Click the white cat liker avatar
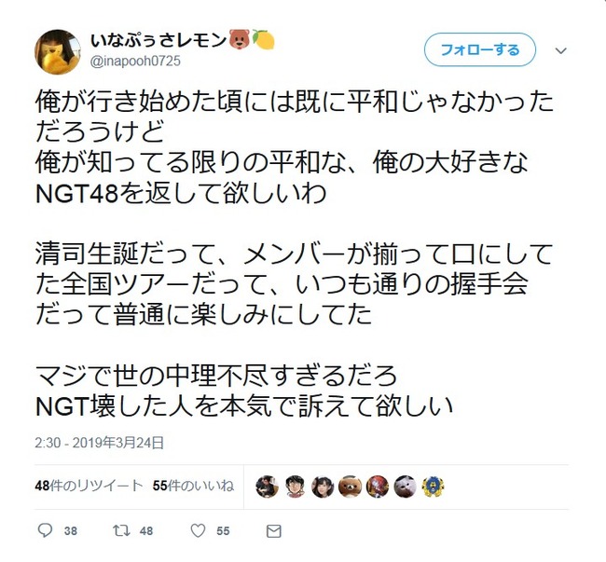Screen dimensions: 606x562 pos(405,487)
